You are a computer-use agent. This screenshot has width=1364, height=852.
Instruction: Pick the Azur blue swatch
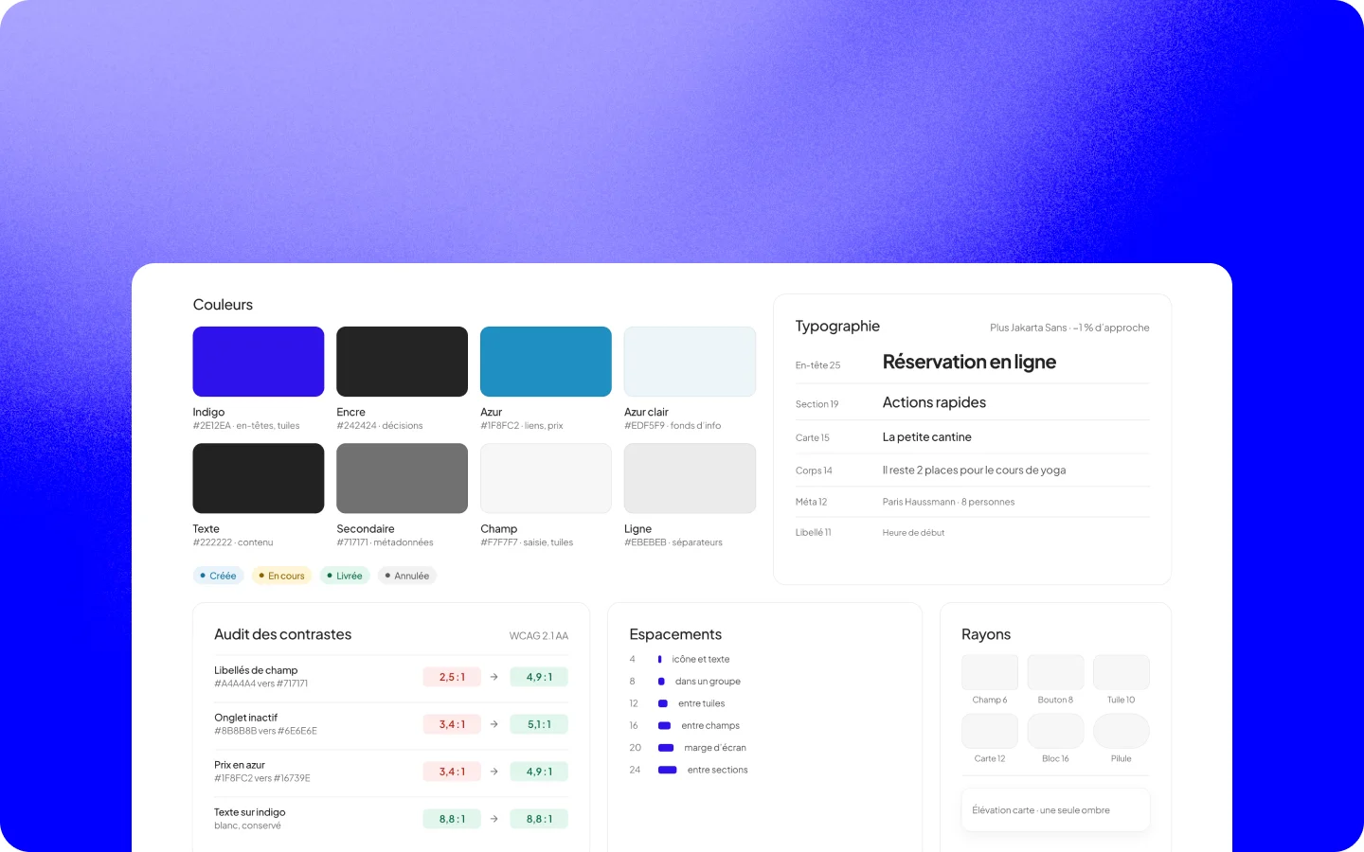546,362
